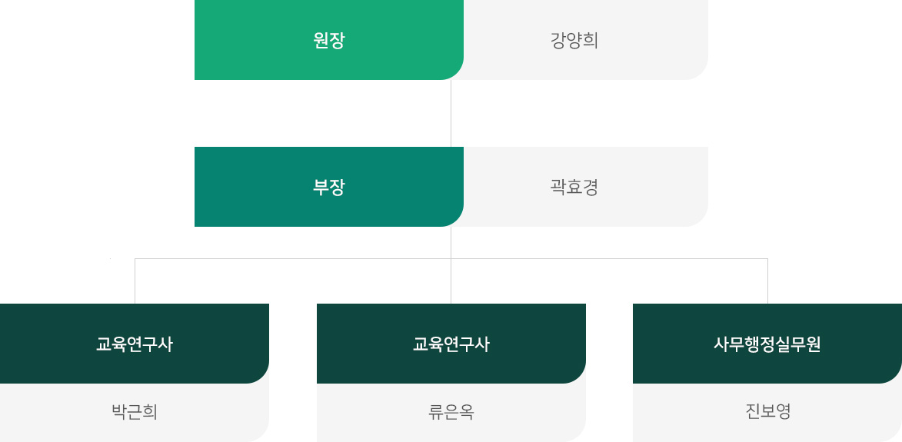Click the connector line dropping to 박근희's box
This screenshot has height=442, width=902.
coord(135,281)
